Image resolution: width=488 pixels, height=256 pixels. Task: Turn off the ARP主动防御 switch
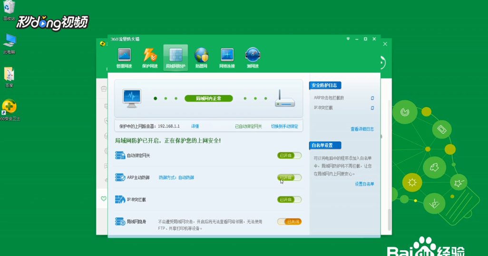pos(290,177)
